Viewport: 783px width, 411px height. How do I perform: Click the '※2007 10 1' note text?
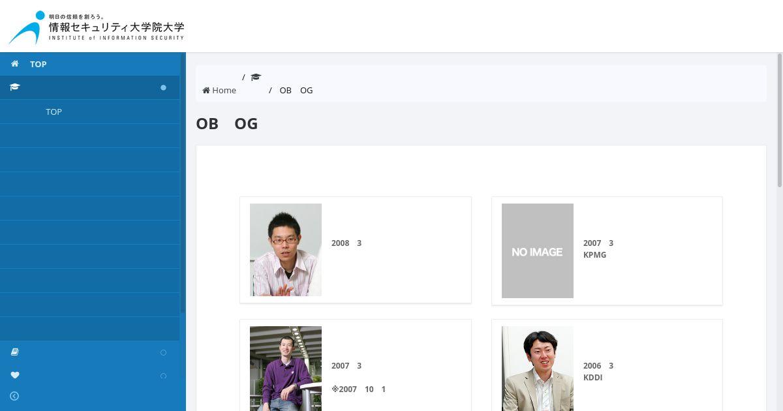pyautogui.click(x=359, y=389)
